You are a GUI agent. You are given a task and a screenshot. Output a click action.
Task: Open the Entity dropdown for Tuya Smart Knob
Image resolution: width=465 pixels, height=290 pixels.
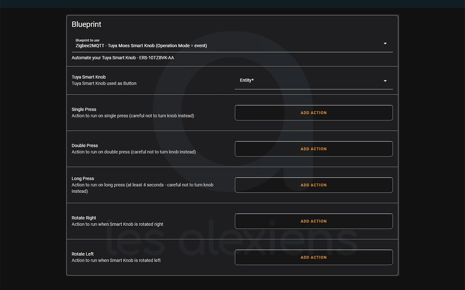314,80
